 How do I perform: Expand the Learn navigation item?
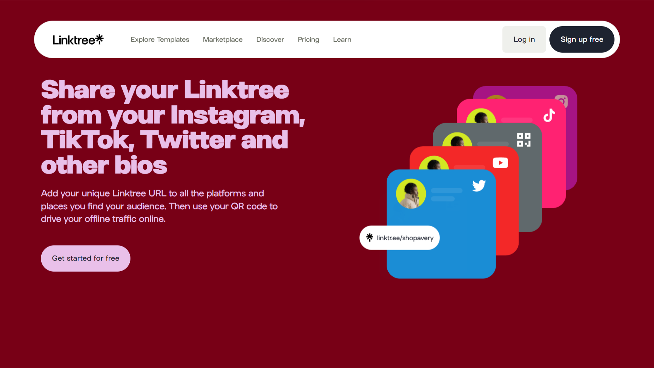pos(342,39)
